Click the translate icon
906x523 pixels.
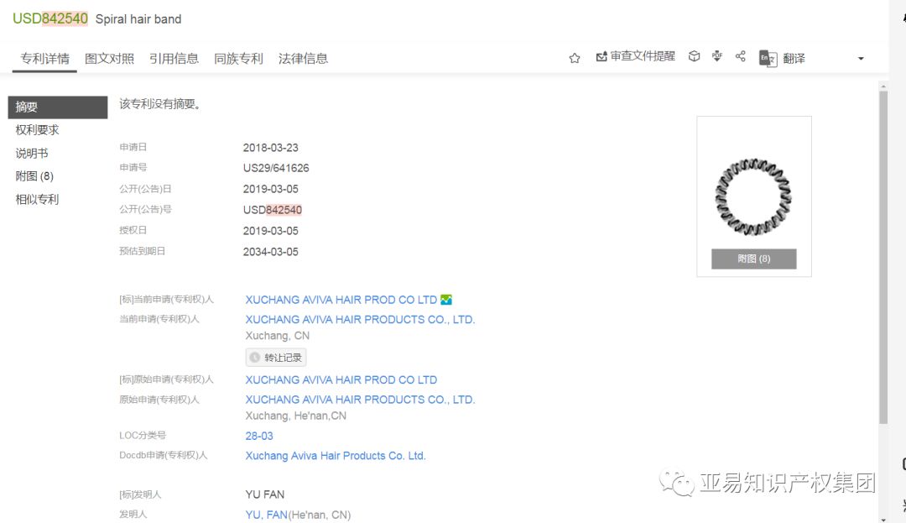(768, 59)
